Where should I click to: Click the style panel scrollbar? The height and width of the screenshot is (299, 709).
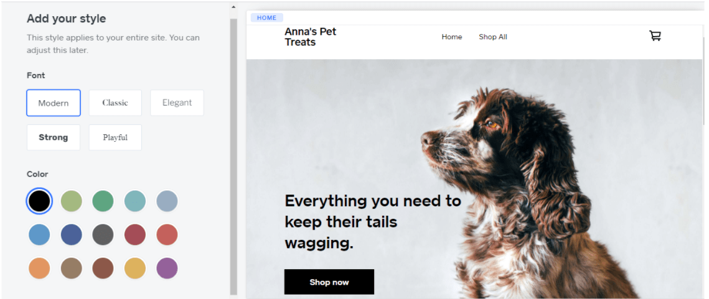(x=233, y=157)
